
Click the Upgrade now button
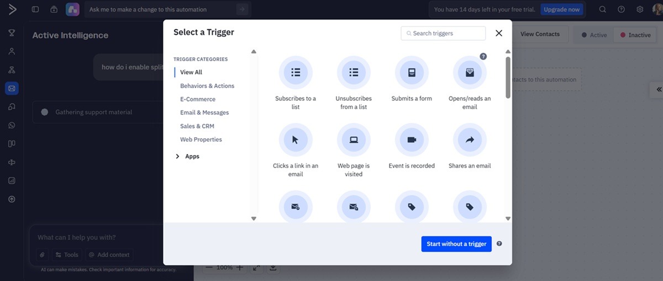(561, 9)
